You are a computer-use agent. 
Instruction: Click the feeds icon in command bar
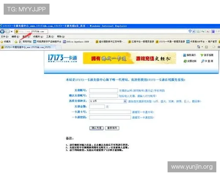pyautogui.click(x=206, y=47)
